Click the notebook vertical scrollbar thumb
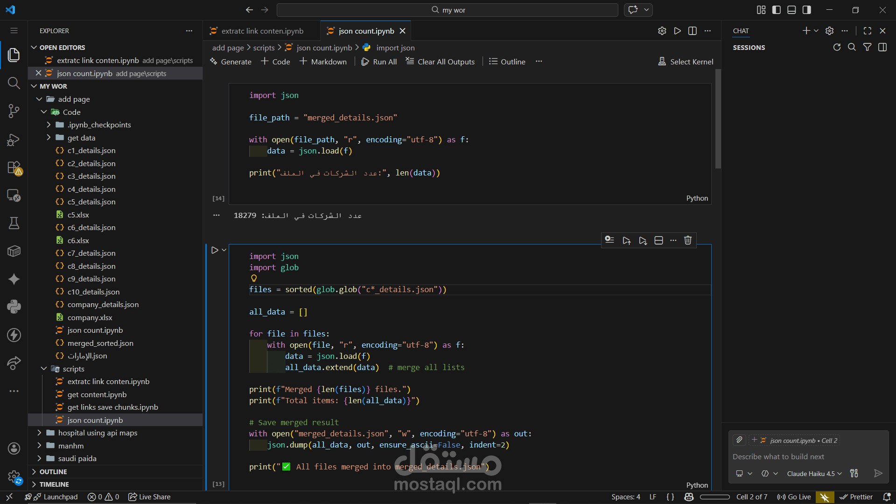896x504 pixels. [x=718, y=119]
